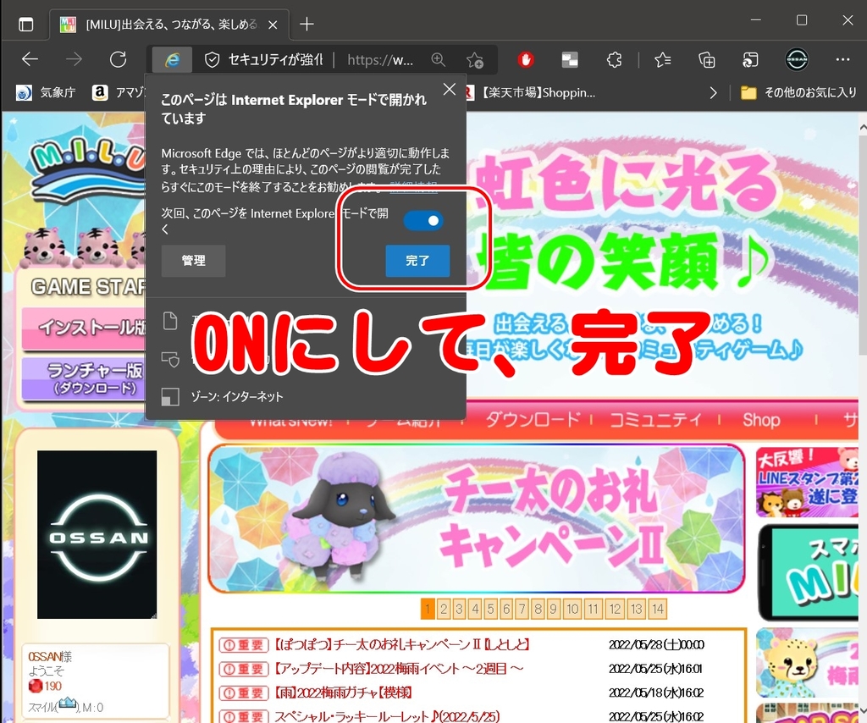867x723 pixels.
Task: Open a new browser tab
Action: click(x=306, y=24)
